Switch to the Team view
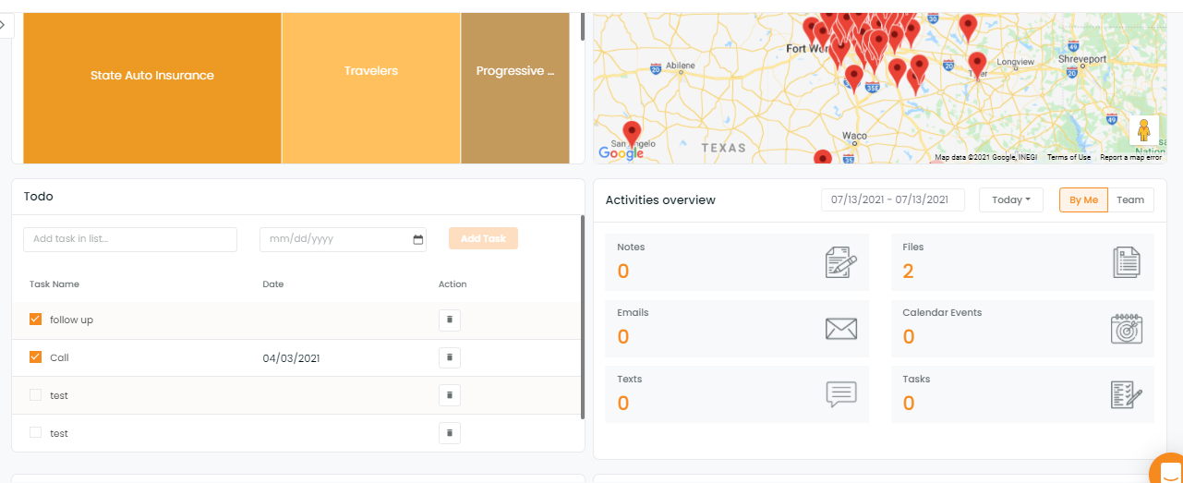This screenshot has height=483, width=1183. pyautogui.click(x=1130, y=199)
